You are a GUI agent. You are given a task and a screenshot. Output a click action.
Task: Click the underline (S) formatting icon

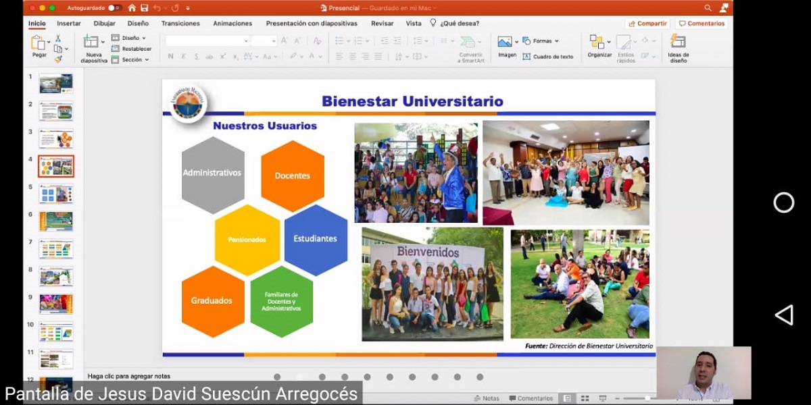pos(196,55)
